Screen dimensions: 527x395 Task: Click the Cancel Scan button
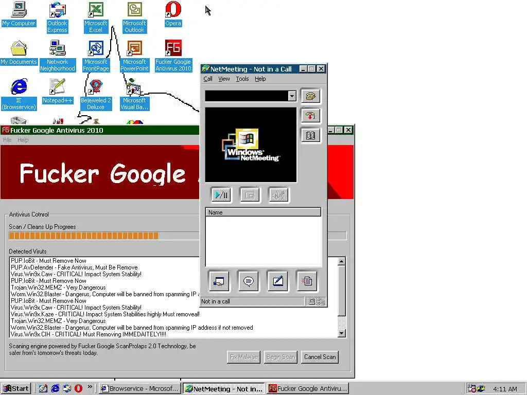click(320, 357)
